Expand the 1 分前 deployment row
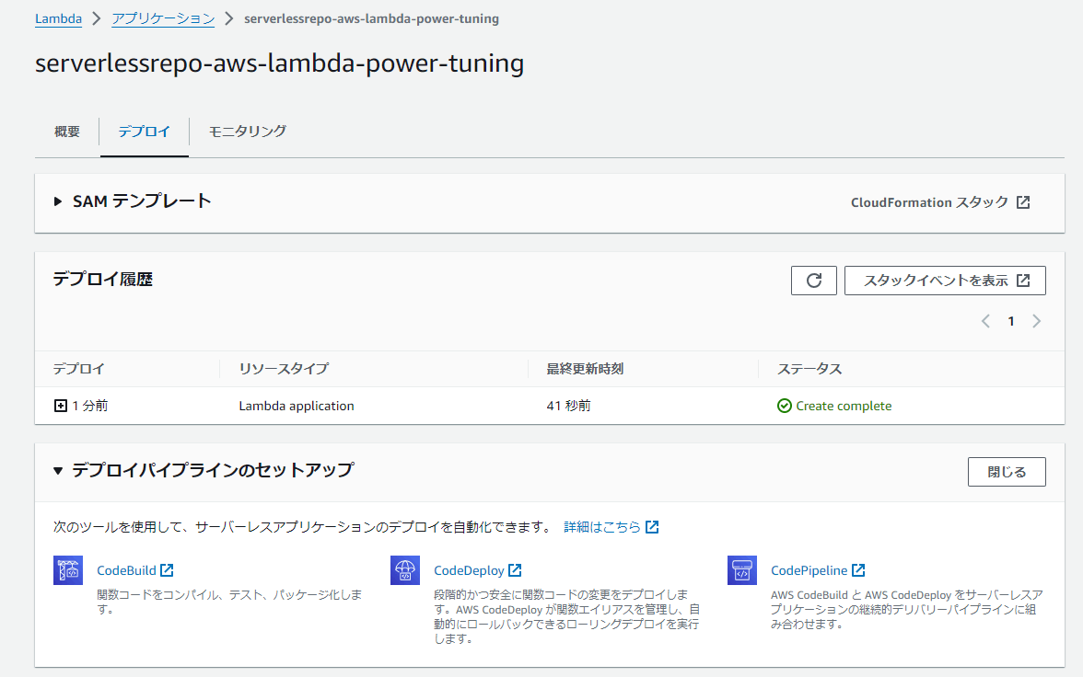The height and width of the screenshot is (677, 1083). point(61,406)
